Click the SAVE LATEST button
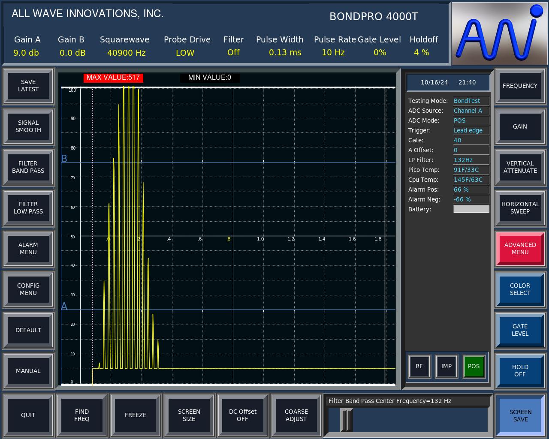Image resolution: width=549 pixels, height=439 pixels. point(28,86)
